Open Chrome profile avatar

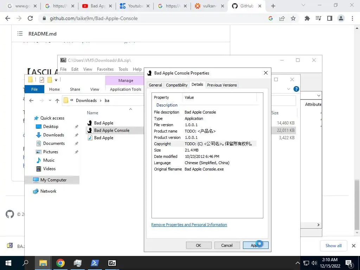341,18
